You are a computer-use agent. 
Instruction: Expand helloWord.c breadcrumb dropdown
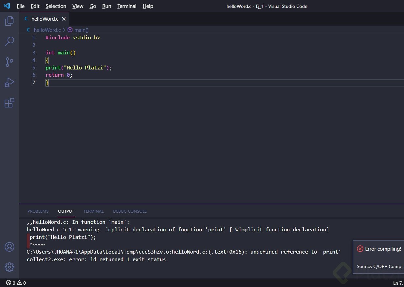point(47,30)
